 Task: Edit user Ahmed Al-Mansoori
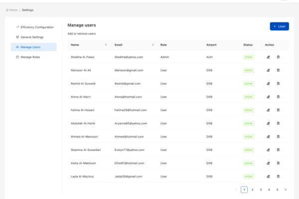point(268,137)
